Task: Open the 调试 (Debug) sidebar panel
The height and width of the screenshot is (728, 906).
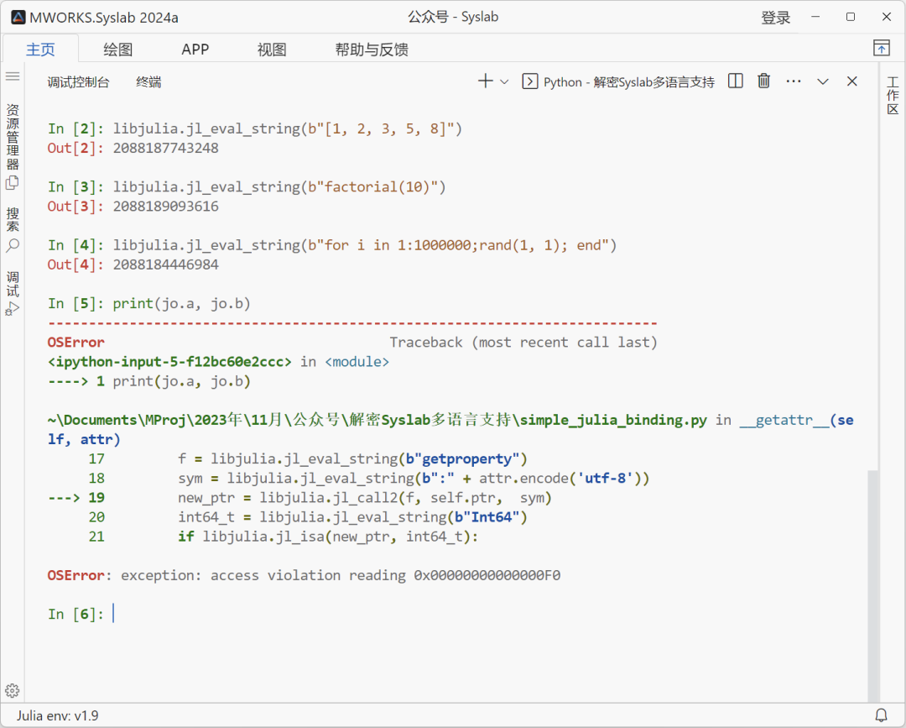Action: pos(12,290)
